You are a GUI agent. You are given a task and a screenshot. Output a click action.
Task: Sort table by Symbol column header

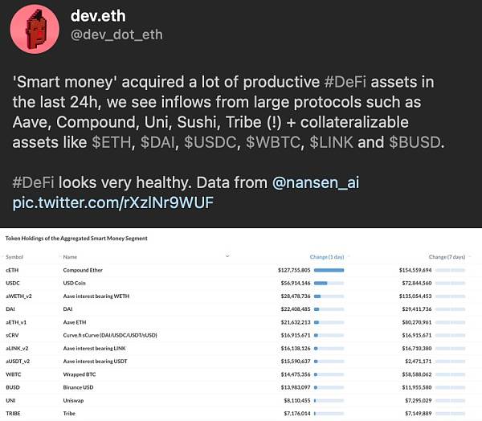coord(14,257)
